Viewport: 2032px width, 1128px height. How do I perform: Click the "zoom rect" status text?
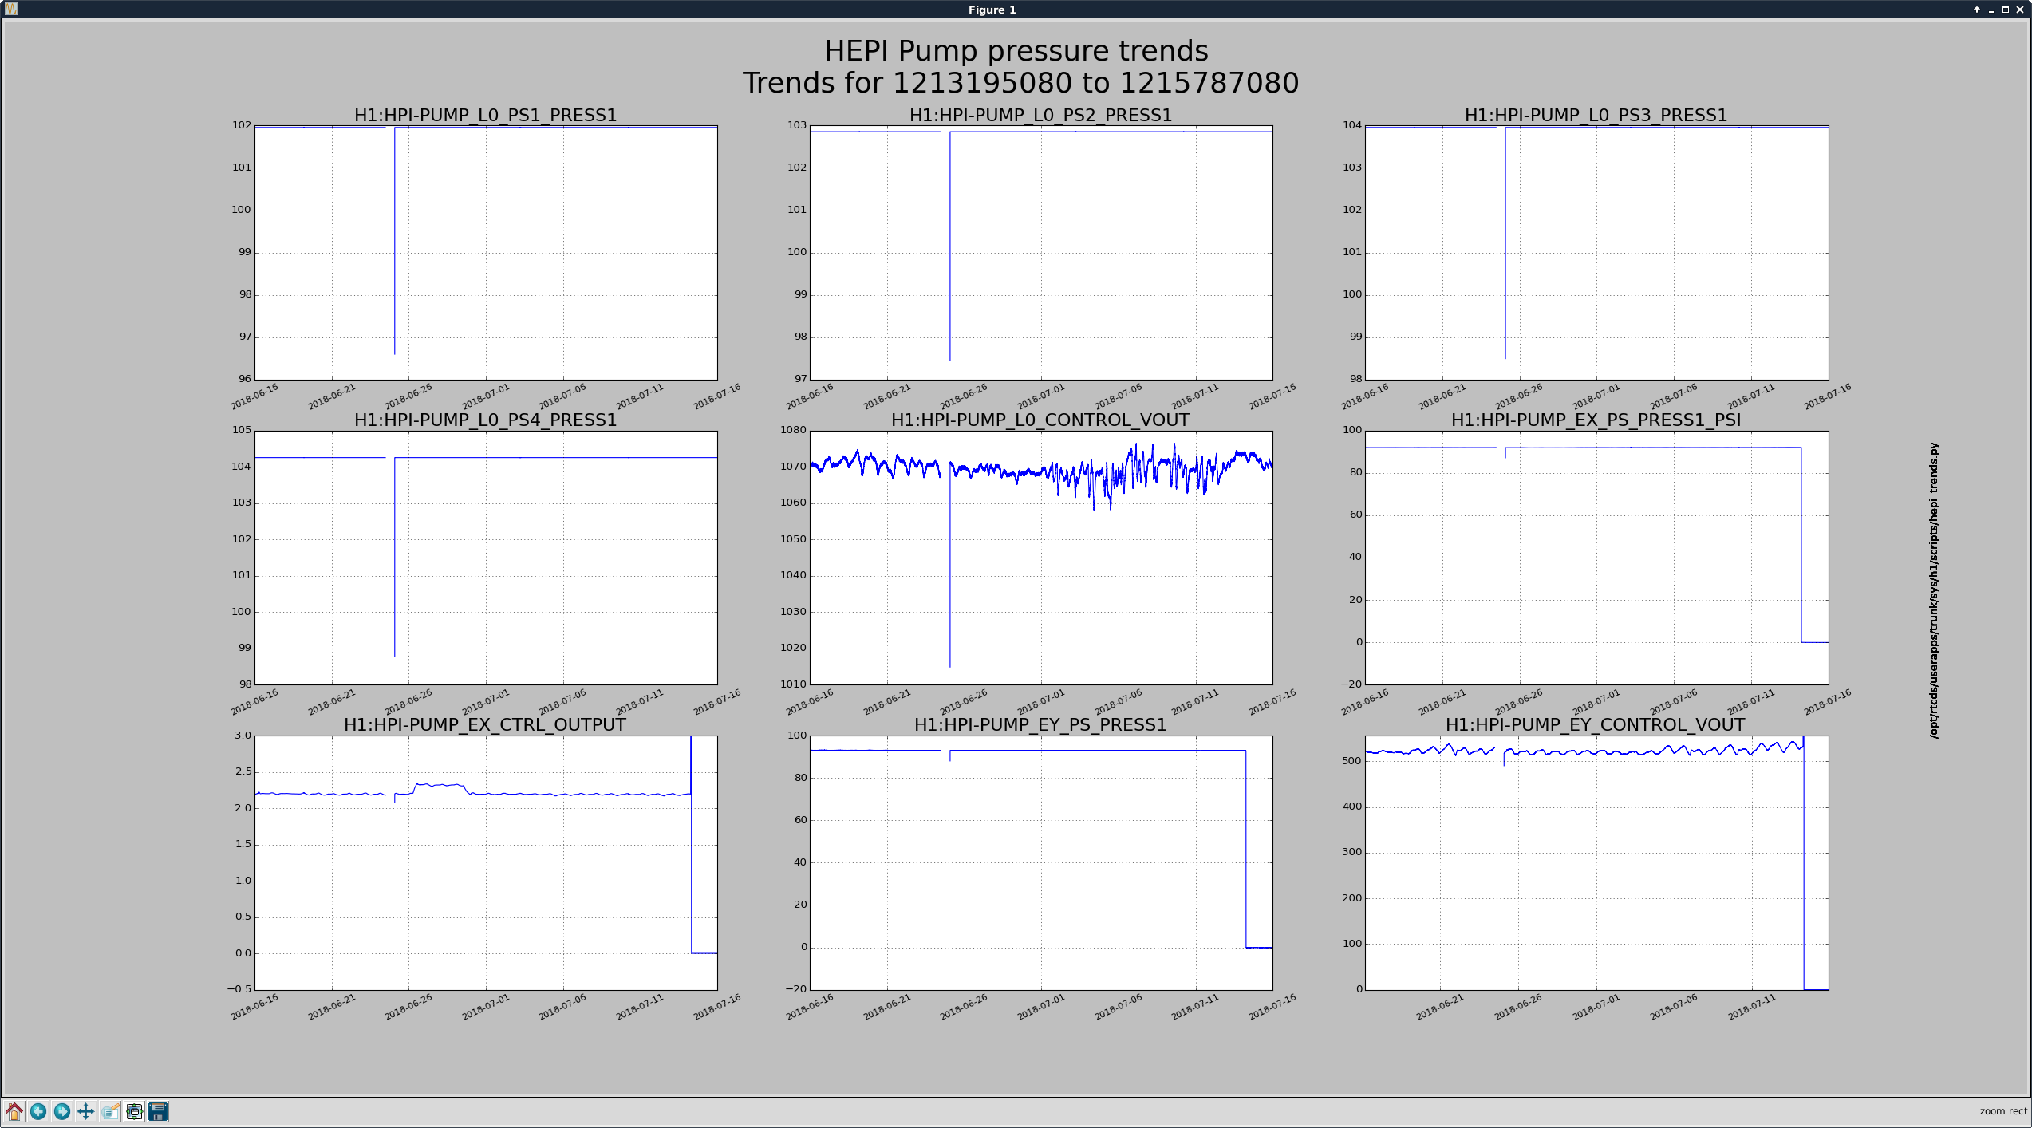click(2002, 1111)
